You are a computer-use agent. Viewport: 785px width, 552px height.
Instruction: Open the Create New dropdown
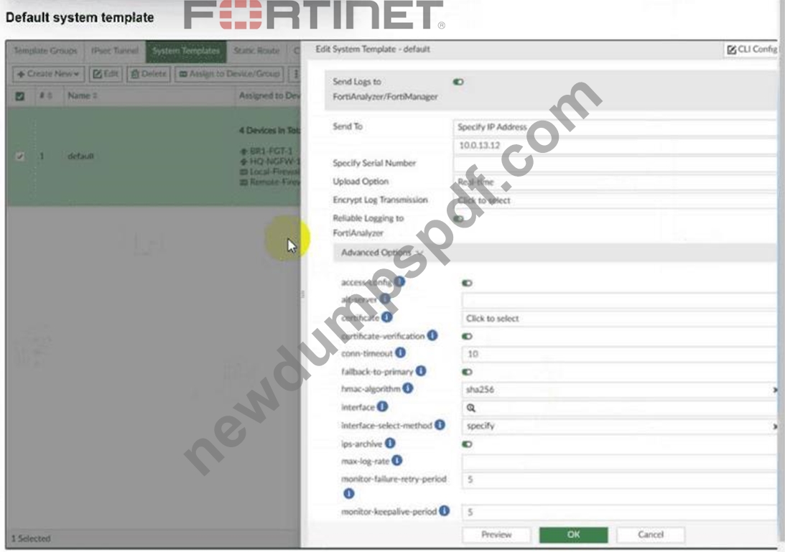coord(48,74)
